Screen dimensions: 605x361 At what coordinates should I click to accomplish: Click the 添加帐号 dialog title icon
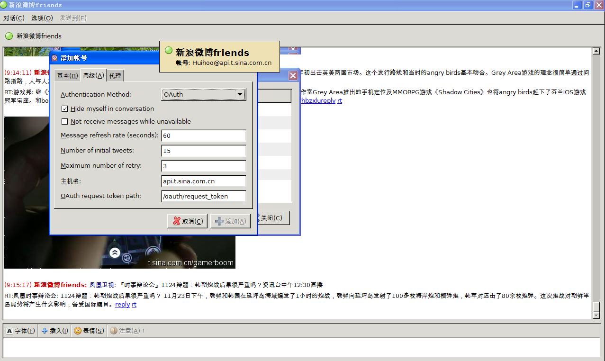tap(54, 58)
